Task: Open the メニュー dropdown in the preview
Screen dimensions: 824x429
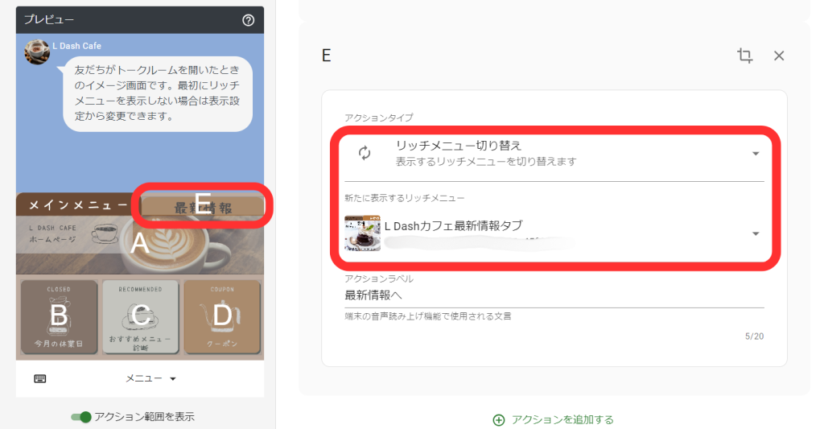Action: coord(150,378)
